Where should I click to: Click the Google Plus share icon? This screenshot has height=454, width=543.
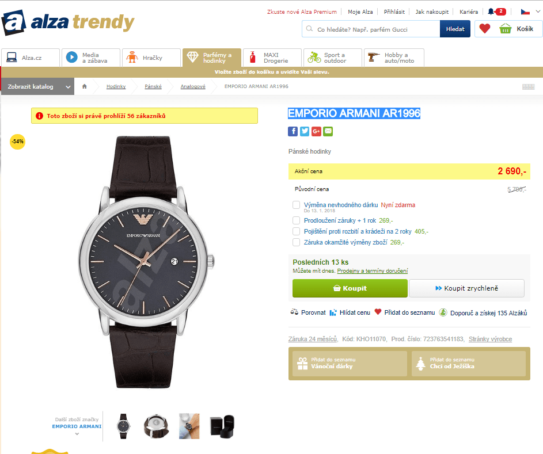point(316,132)
